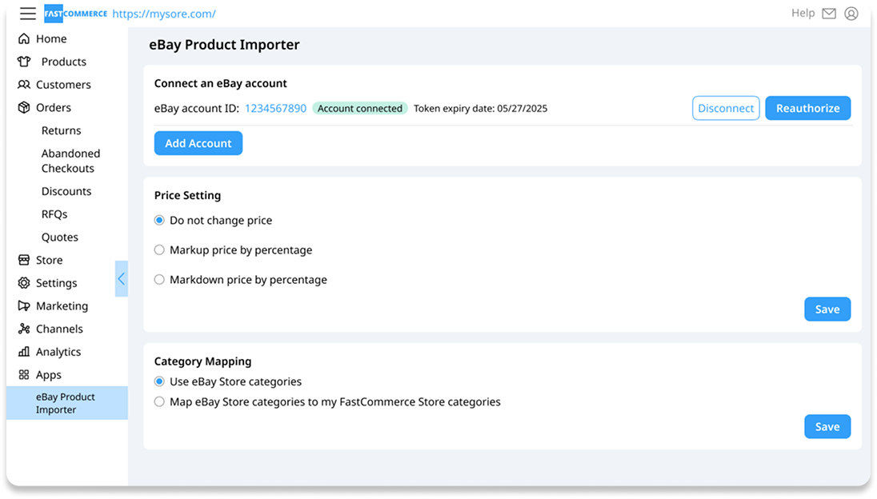Viewport: 877px width, 499px height.
Task: Open the eBay account ID 1234567890 link
Action: 275,108
